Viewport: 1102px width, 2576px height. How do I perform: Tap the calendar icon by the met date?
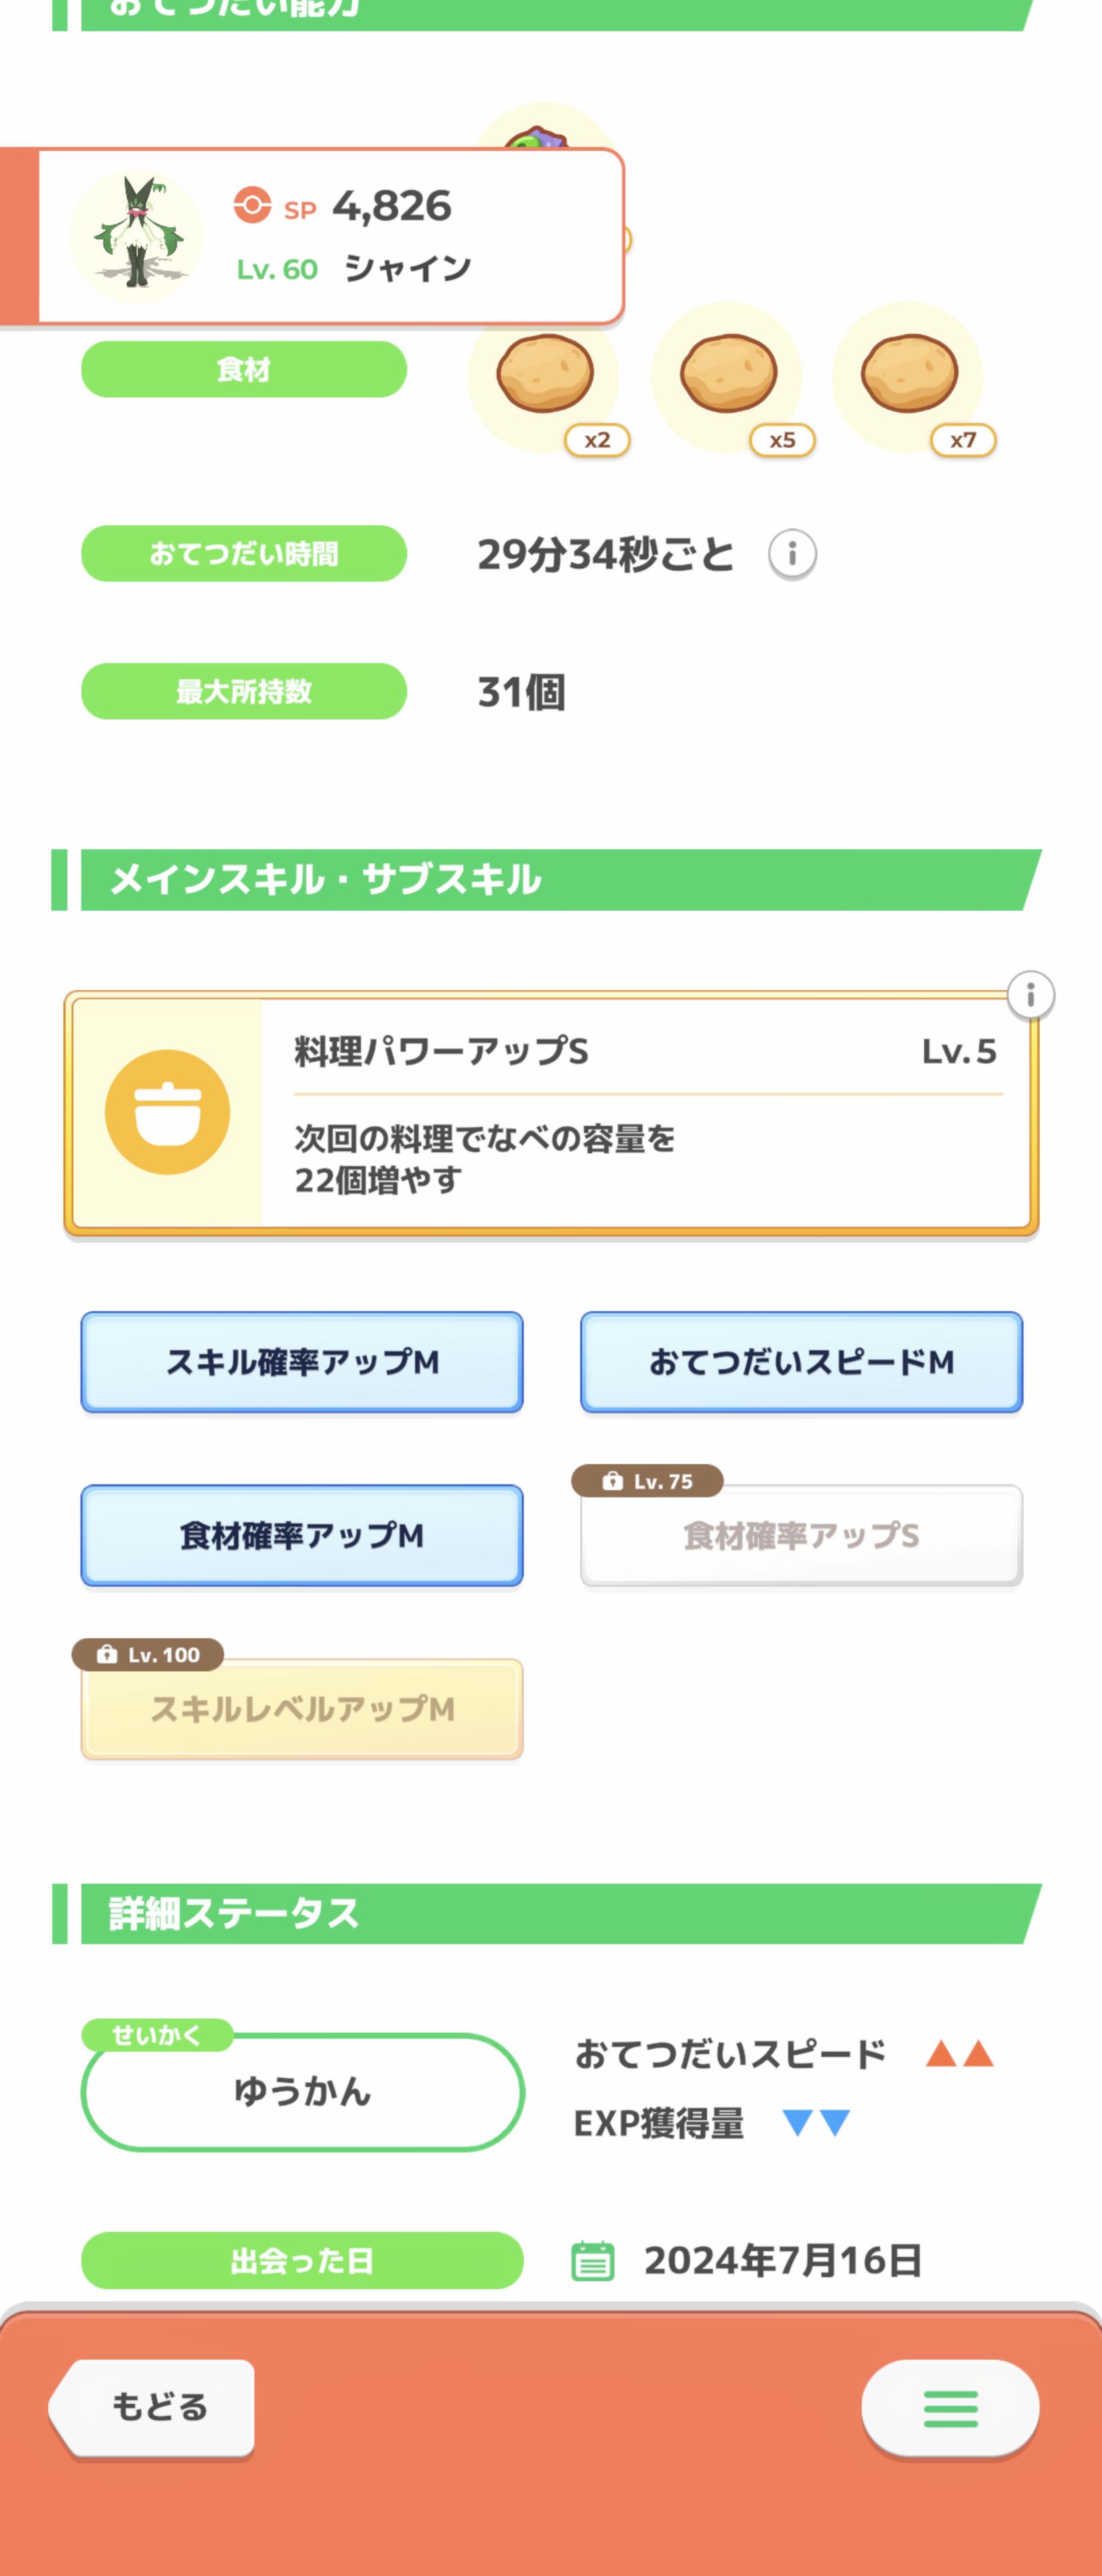tap(593, 2260)
